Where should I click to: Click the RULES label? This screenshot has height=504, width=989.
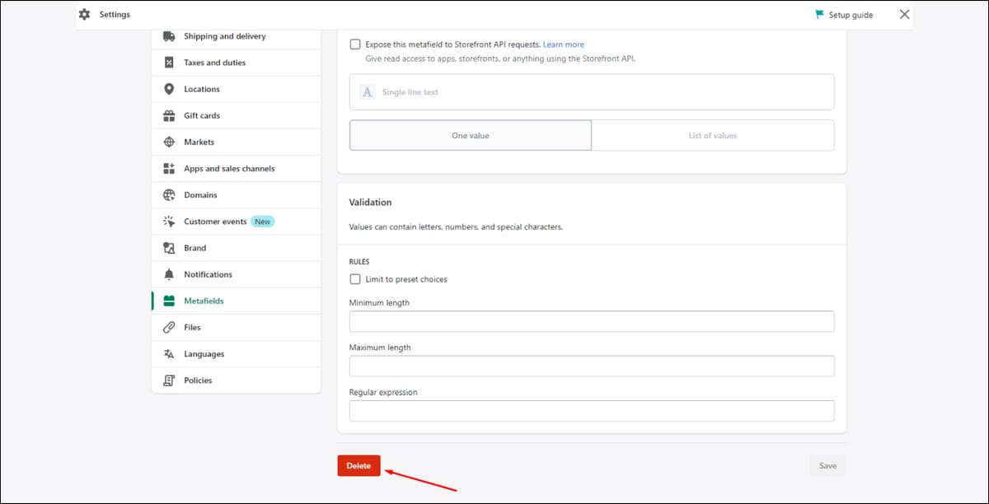tap(359, 261)
